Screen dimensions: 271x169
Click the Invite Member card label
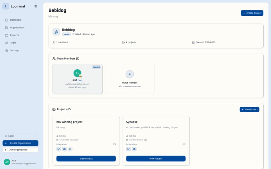pos(130,83)
